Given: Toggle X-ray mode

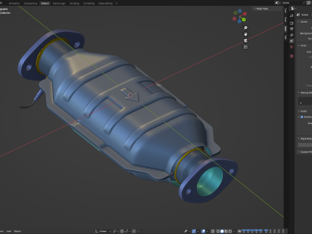Looking at the screenshot, I should pos(213,231).
